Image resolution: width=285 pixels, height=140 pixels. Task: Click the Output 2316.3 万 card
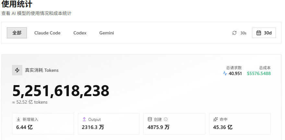click(109, 124)
